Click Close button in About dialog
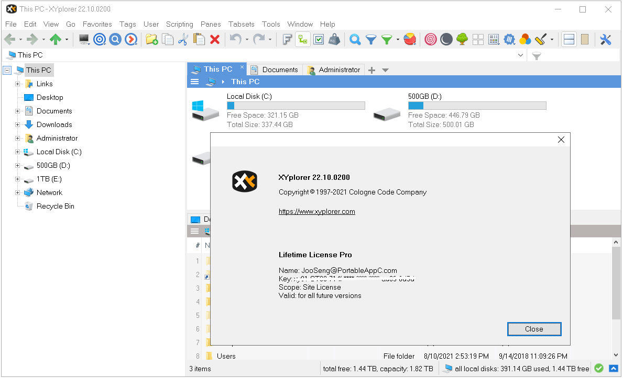This screenshot has width=623, height=378. (534, 329)
